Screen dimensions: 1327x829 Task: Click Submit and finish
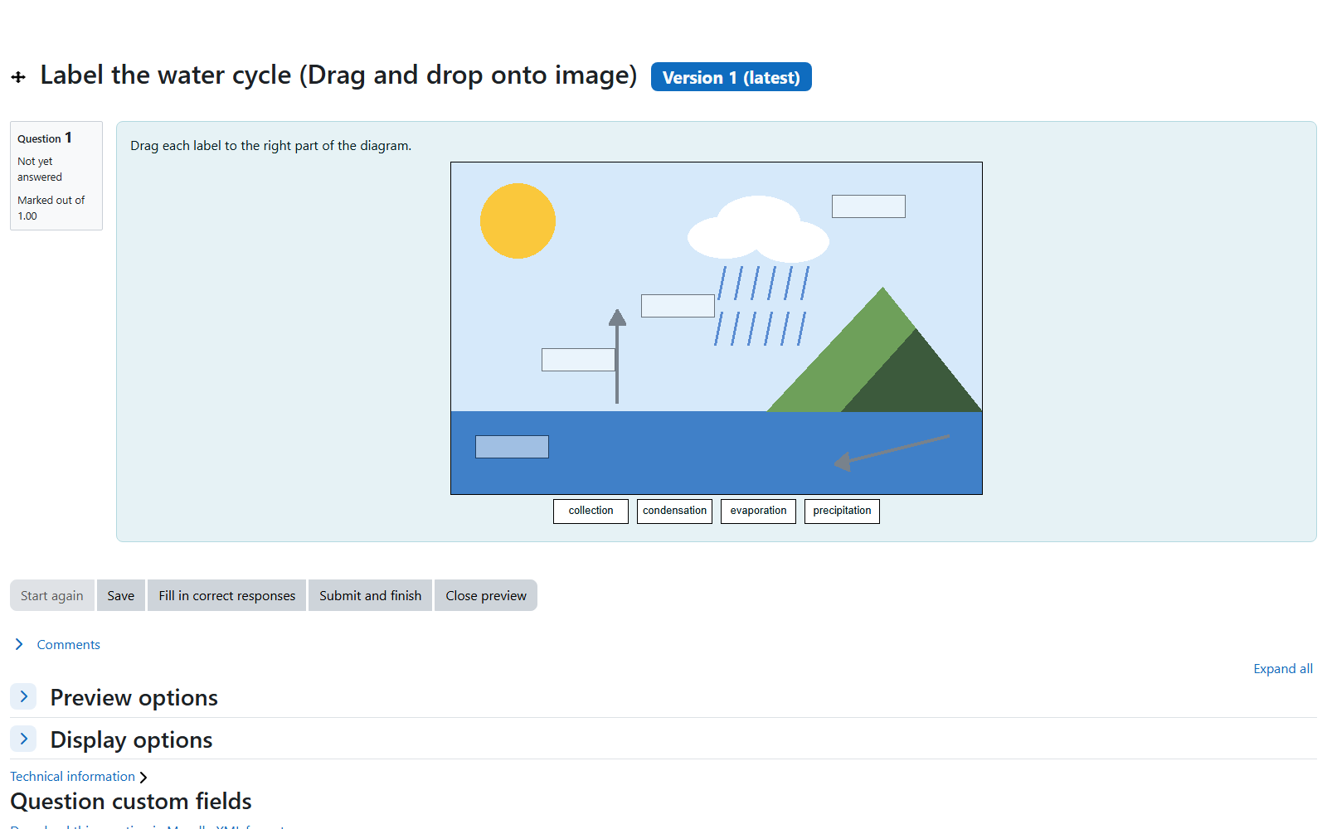click(x=370, y=595)
